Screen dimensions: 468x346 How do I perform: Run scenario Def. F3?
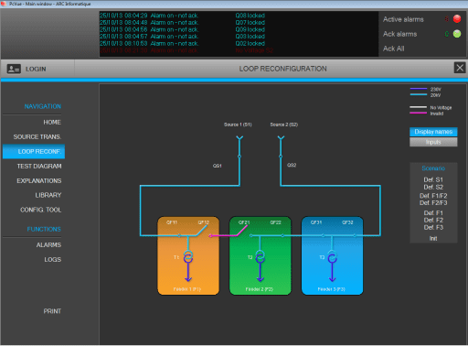pos(433,228)
